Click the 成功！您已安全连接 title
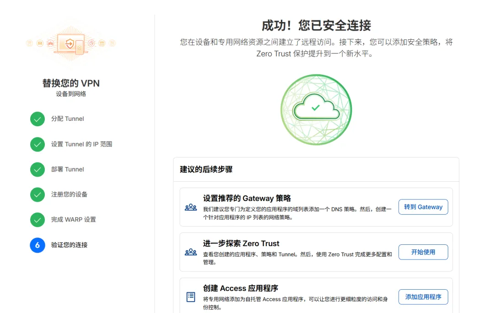This screenshot has height=313, width=494. coord(316,26)
